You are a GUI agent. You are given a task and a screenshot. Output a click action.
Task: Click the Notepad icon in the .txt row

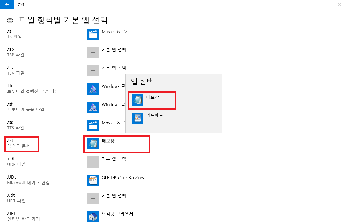[x=93, y=143]
